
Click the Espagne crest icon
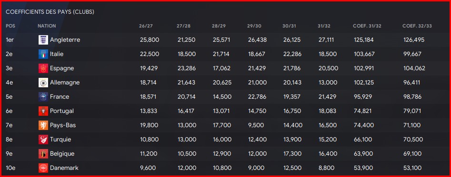[43, 68]
